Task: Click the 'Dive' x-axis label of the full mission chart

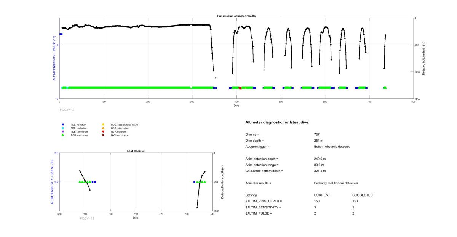Action: click(236, 106)
